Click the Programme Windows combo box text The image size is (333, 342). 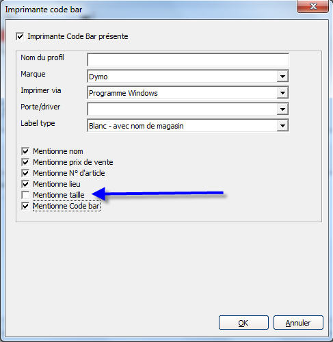123,93
